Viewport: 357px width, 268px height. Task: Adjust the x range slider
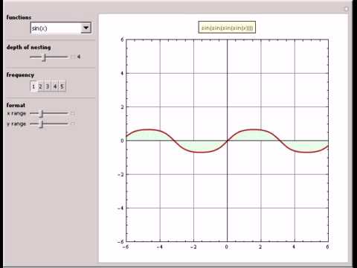coord(42,113)
